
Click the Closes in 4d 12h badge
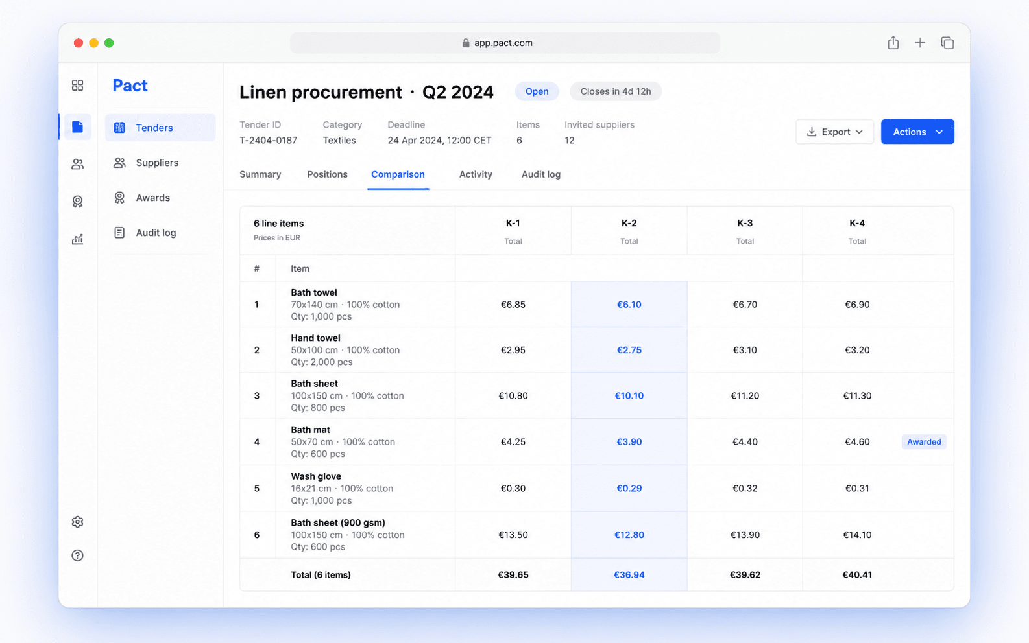pos(616,91)
